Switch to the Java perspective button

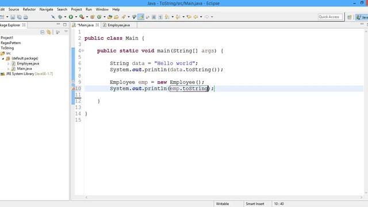[x=362, y=17]
